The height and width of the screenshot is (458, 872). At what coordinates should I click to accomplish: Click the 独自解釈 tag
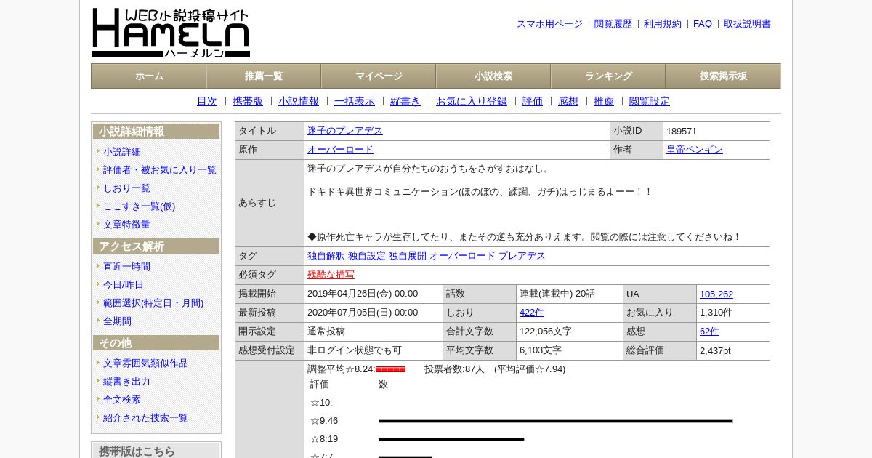point(326,256)
